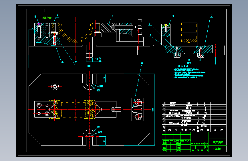The height and width of the screenshot is (161, 248).
Task: Click part callout number 4 in the front view
Action: pos(57,15)
